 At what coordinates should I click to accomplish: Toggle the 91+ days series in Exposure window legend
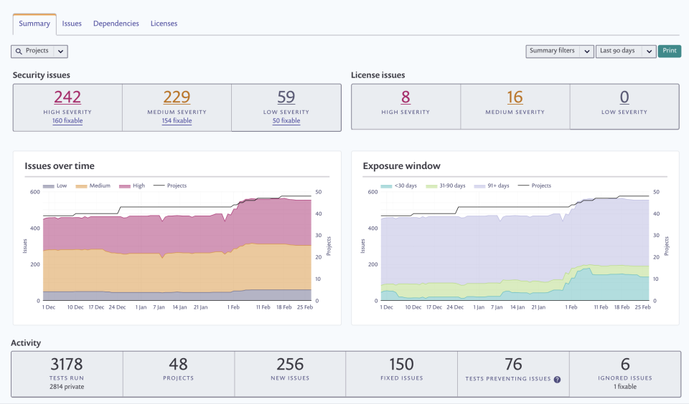tap(492, 186)
